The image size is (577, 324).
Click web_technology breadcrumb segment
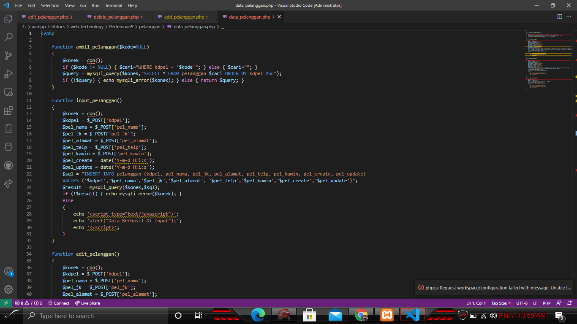(x=87, y=27)
